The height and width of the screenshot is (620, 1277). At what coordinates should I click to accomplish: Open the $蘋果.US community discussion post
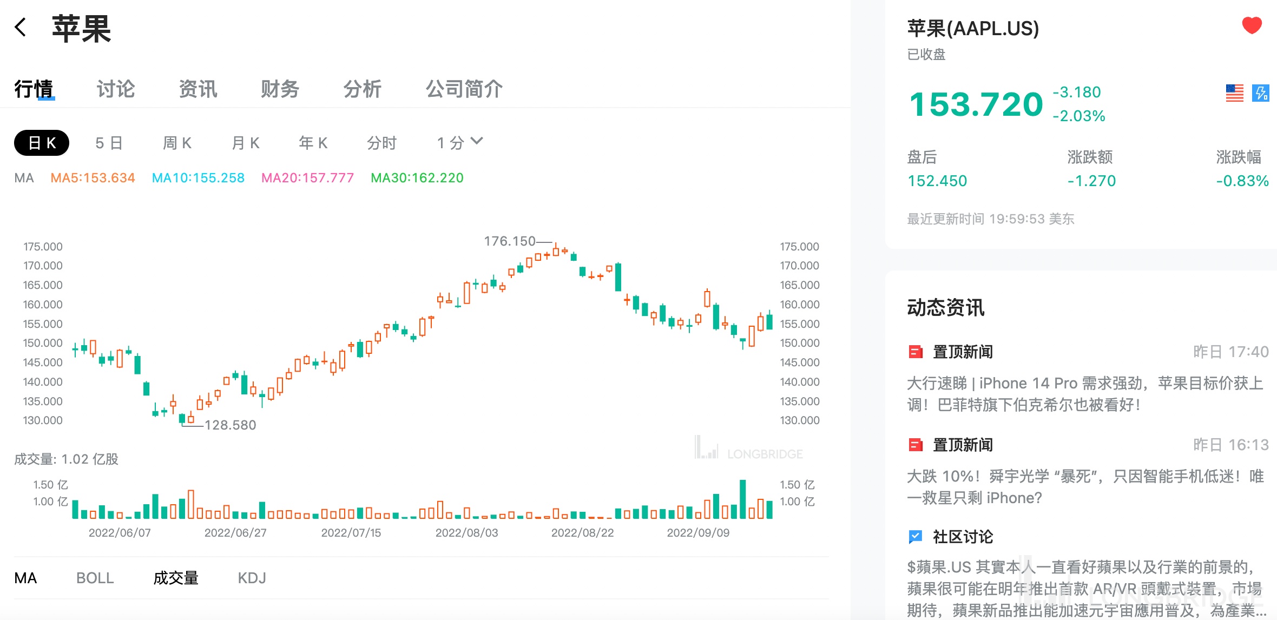pyautogui.click(x=1085, y=589)
